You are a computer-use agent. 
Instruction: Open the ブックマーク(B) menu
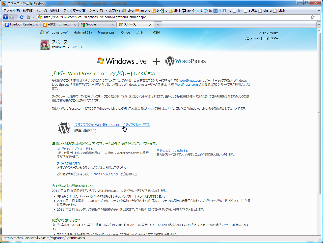(x=75, y=11)
